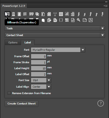Open the Font dropdown list
109x118 pixels.
tap(83, 50)
